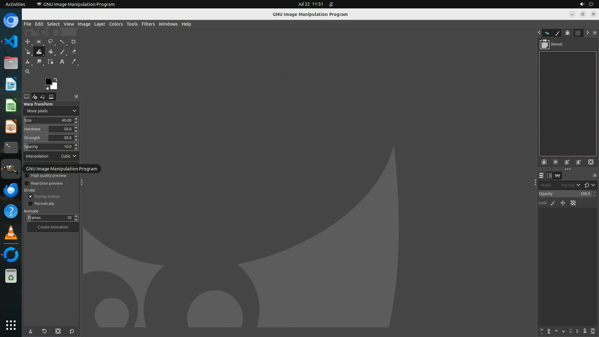Select the Zoom magnifier tool
Image resolution: width=599 pixels, height=337 pixels.
(x=27, y=72)
